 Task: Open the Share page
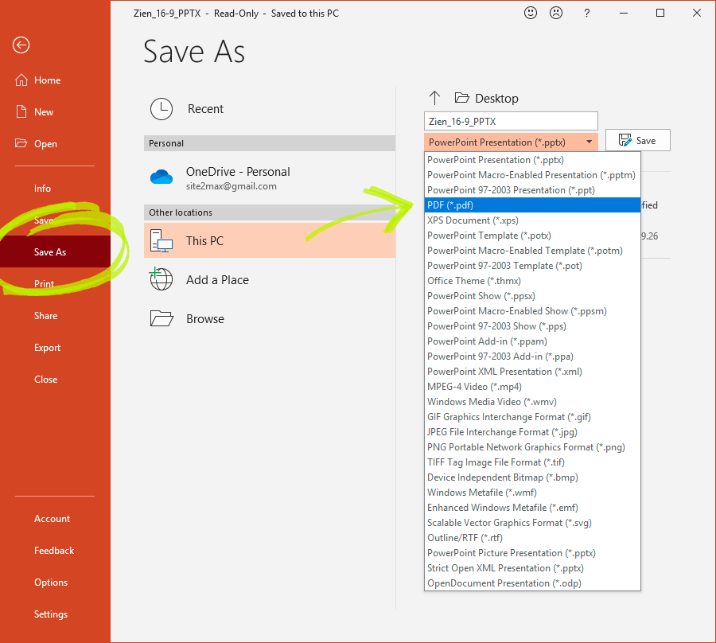[45, 316]
